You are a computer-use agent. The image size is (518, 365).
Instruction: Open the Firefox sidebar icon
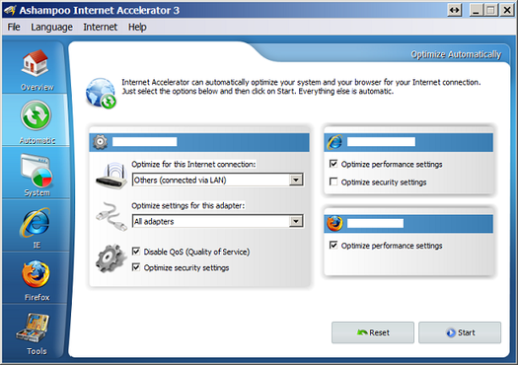36,273
